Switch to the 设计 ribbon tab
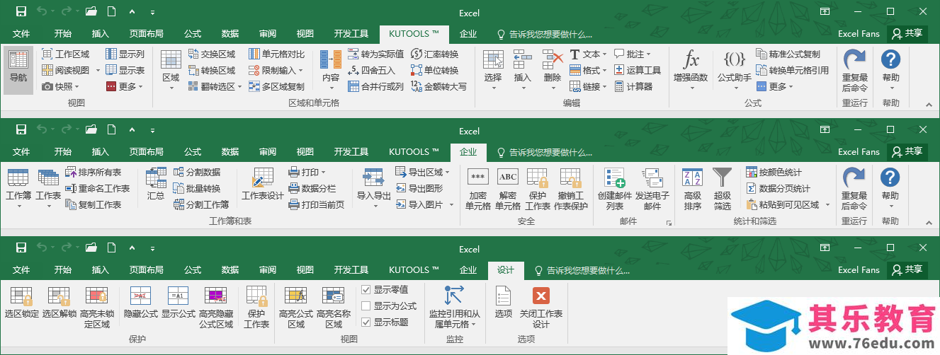 click(x=506, y=270)
